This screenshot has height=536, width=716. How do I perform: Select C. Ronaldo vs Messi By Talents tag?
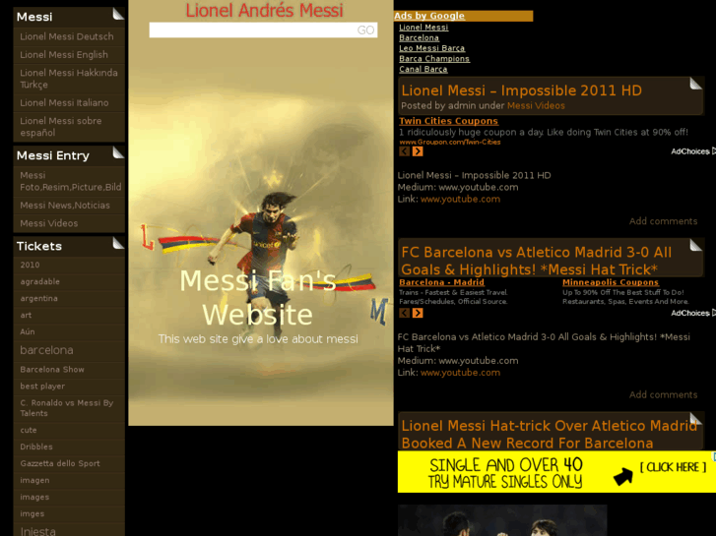click(69, 408)
